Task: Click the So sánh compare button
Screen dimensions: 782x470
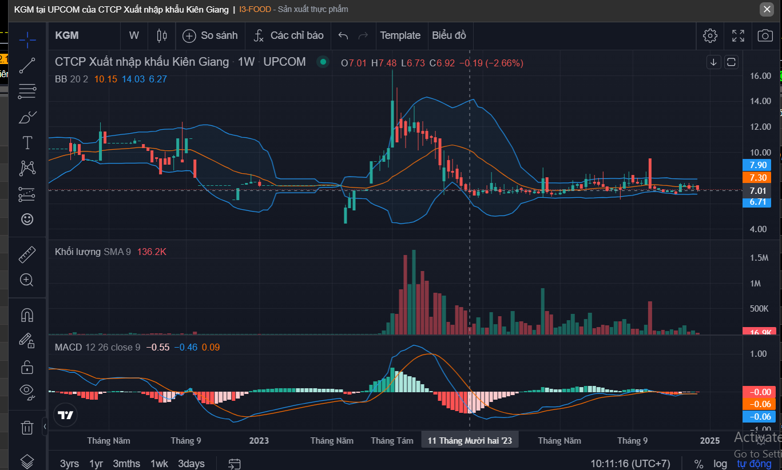Action: [x=210, y=35]
